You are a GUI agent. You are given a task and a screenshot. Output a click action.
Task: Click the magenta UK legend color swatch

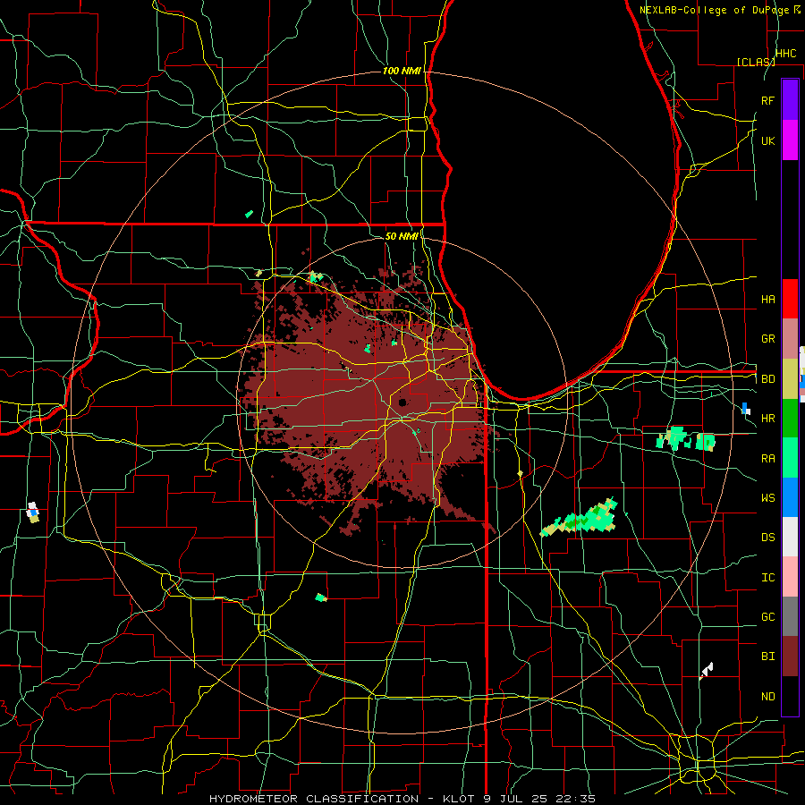(x=790, y=140)
